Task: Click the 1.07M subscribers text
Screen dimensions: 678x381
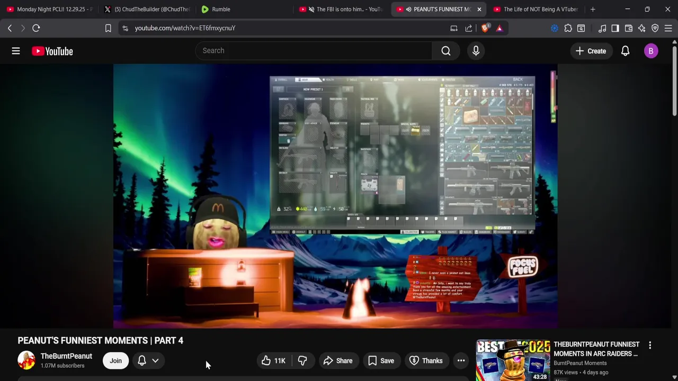Action: click(63, 366)
